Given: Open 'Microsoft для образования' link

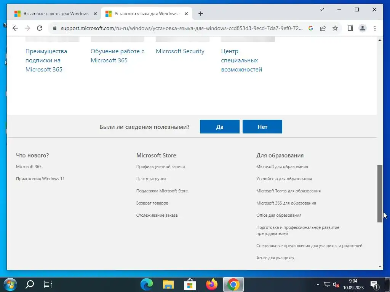Looking at the screenshot, I should [x=282, y=167].
